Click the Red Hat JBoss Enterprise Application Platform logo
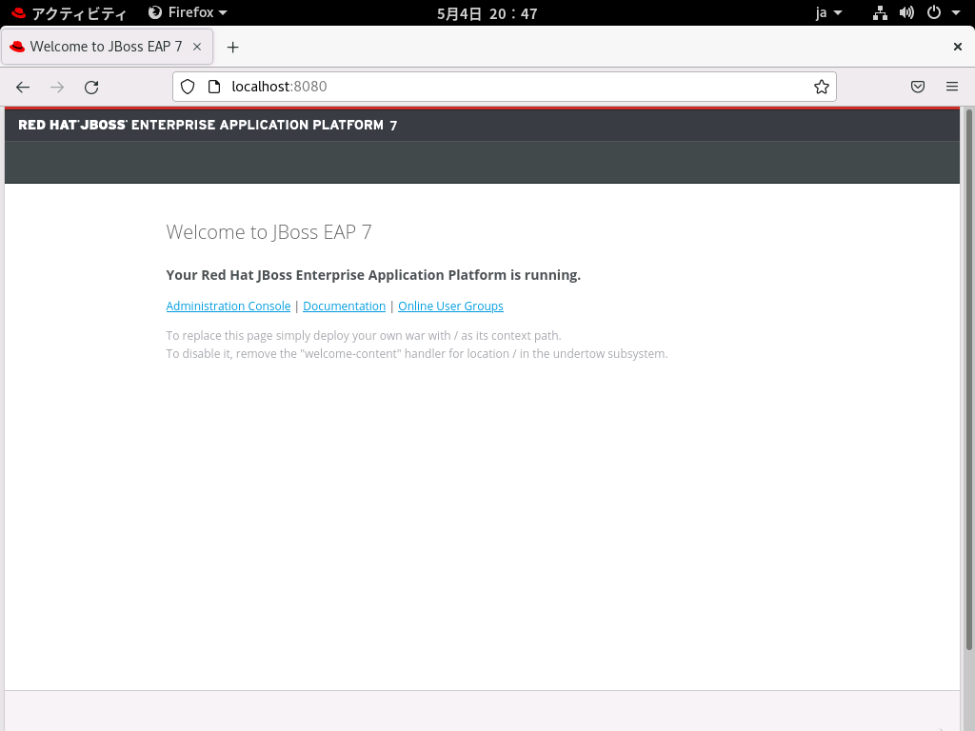This screenshot has width=975, height=731. pos(208,125)
